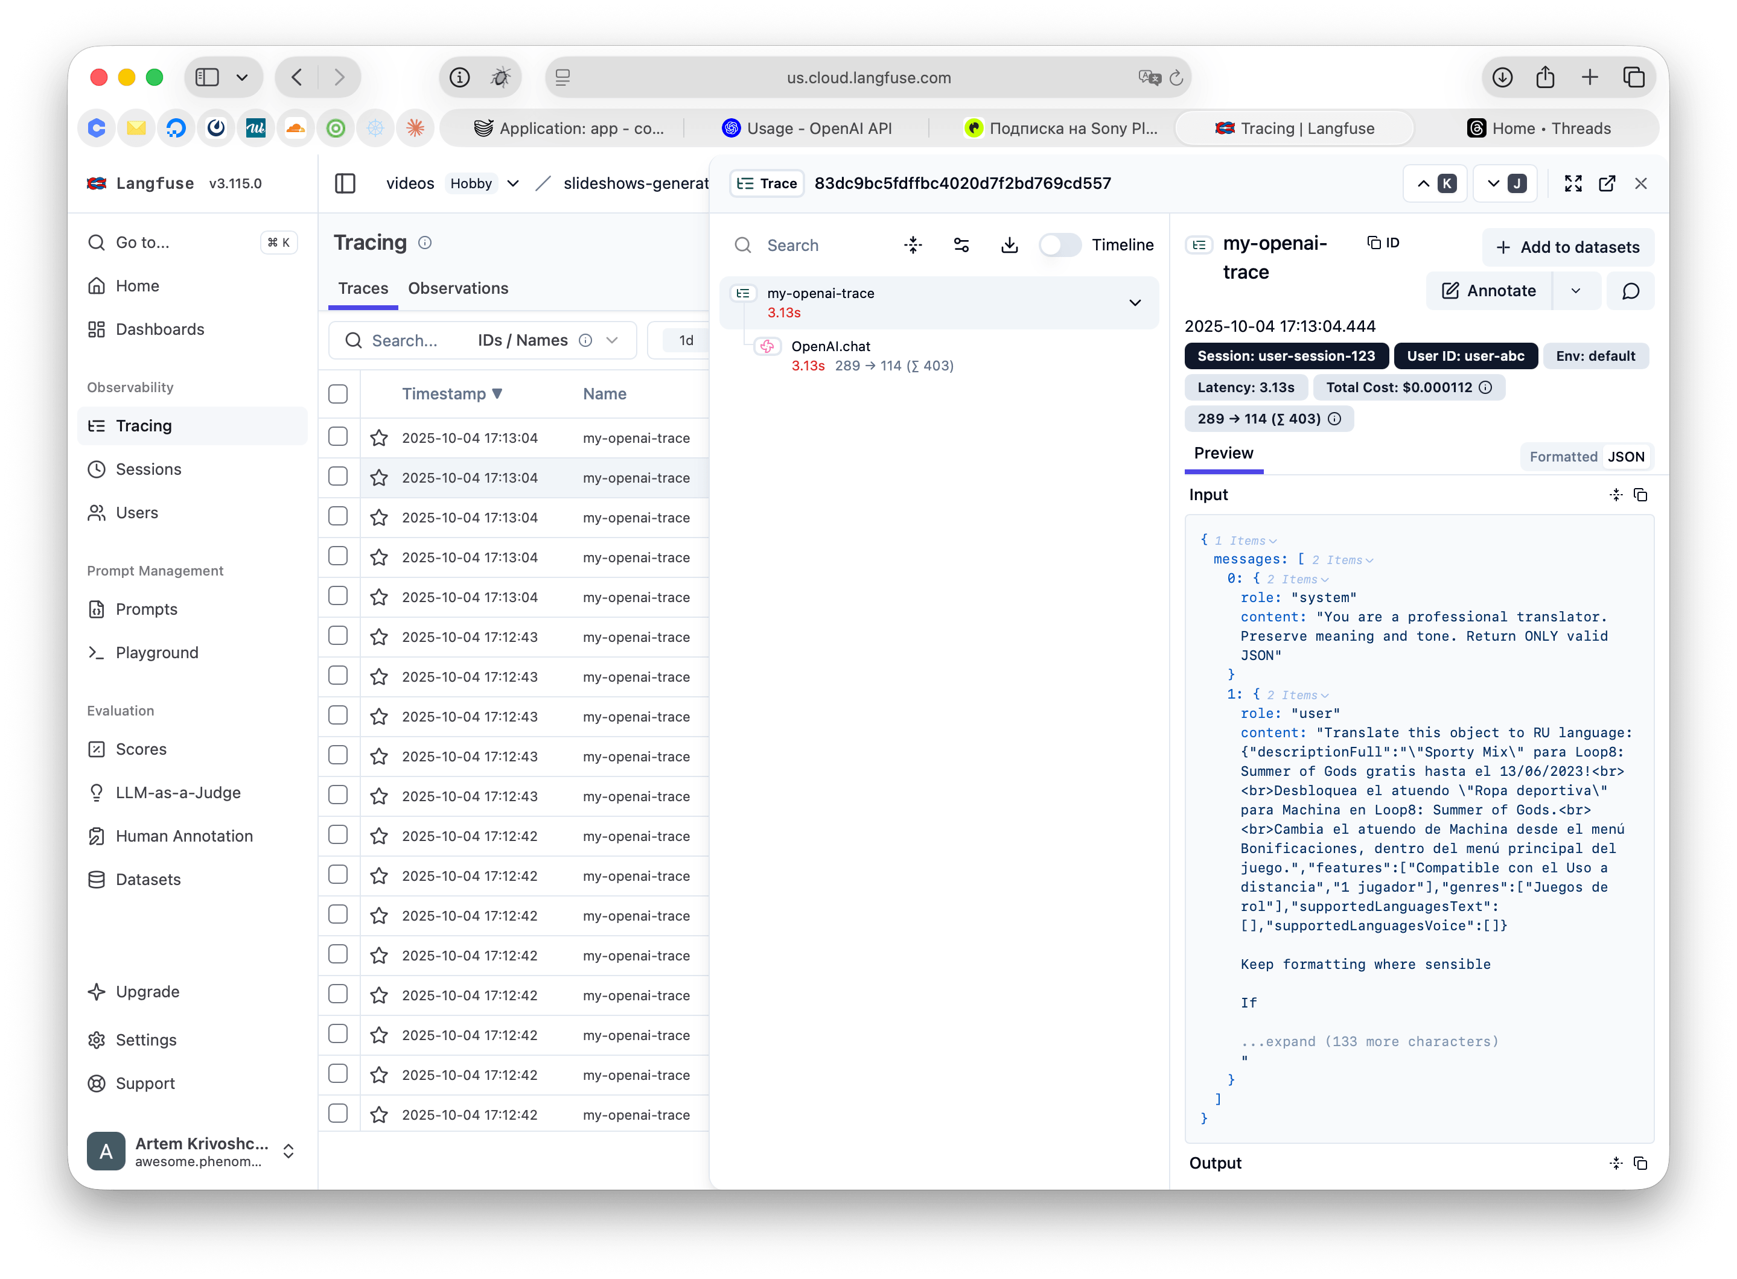Viewport: 1737px width, 1279px height.
Task: Collapse all trace tree nodes icon
Action: pos(913,246)
